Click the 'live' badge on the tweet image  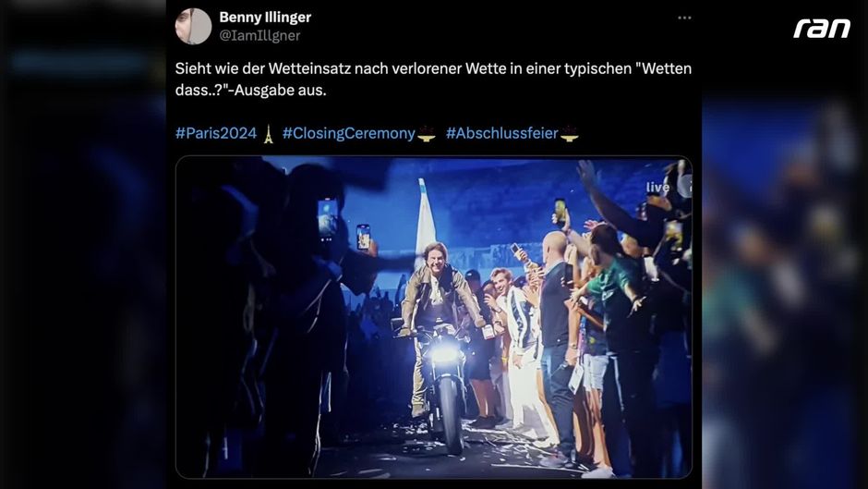[x=657, y=188]
